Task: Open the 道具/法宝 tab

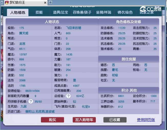Action: 60,12
